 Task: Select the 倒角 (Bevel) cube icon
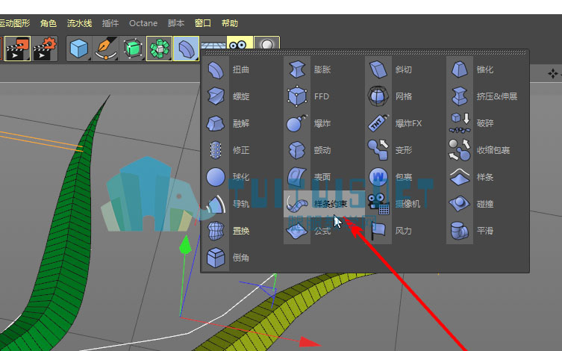click(216, 258)
